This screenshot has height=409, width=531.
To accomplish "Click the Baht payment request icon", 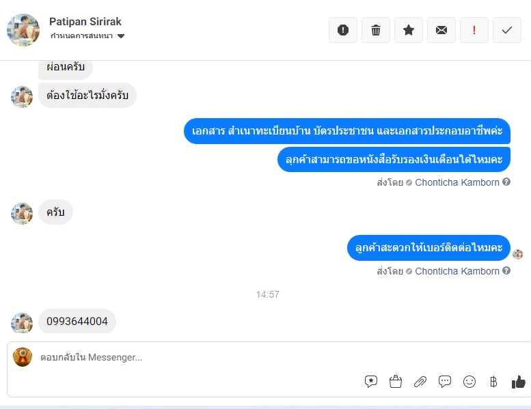I will pos(493,382).
